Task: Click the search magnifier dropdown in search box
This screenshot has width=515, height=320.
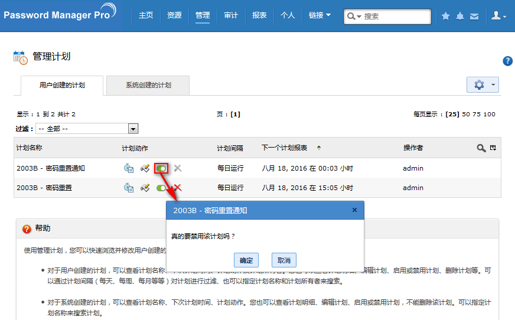Action: pos(354,16)
